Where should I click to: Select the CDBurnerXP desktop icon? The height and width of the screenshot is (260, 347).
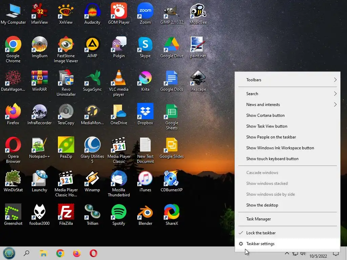click(172, 181)
